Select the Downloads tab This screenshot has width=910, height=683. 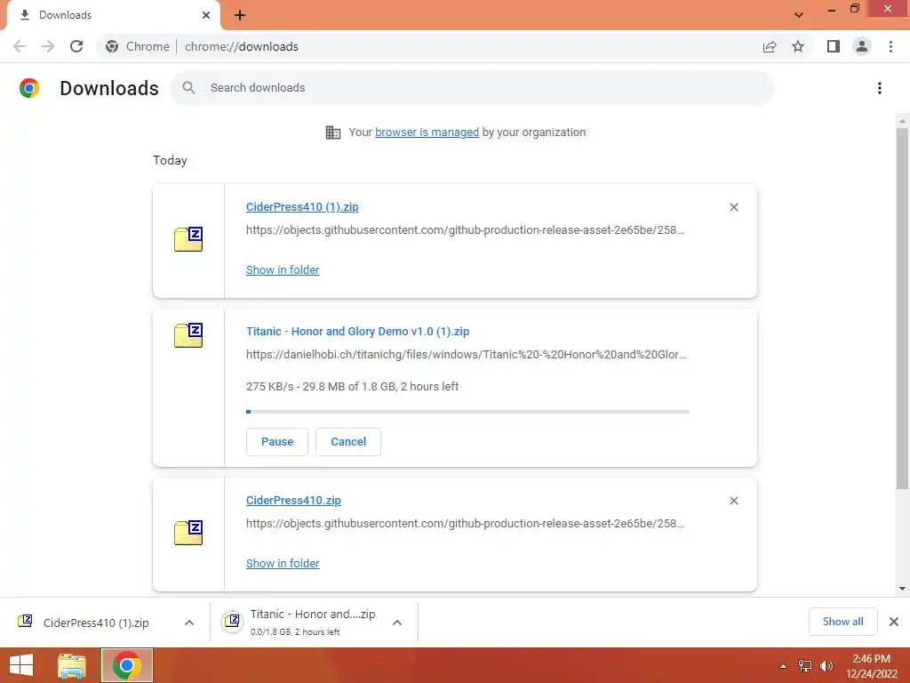pos(113,15)
